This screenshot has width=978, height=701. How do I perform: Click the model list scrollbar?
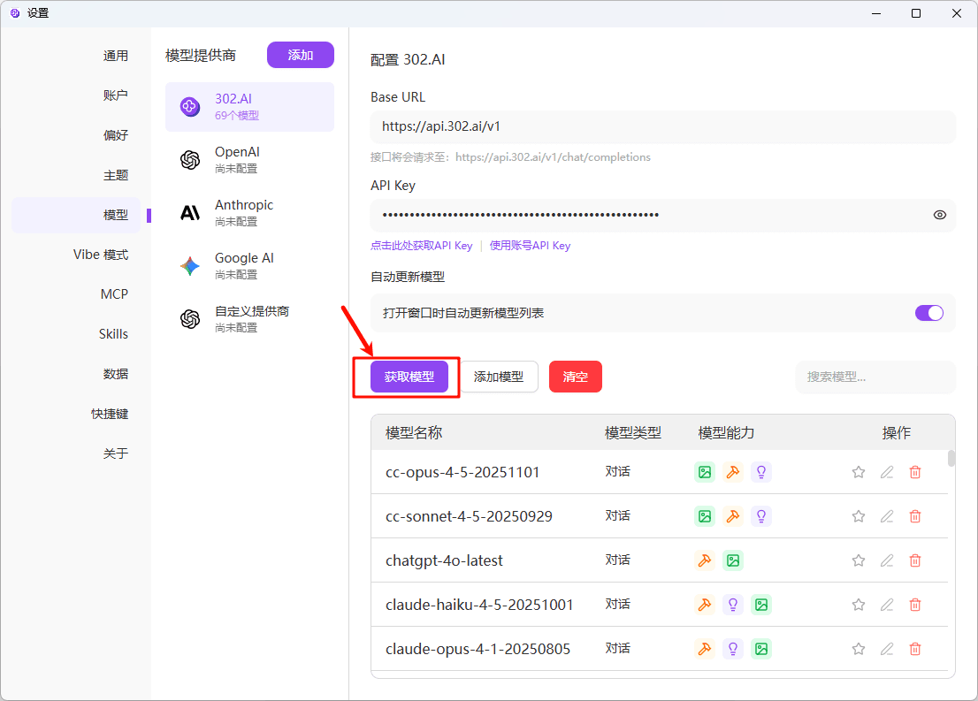coord(951,459)
